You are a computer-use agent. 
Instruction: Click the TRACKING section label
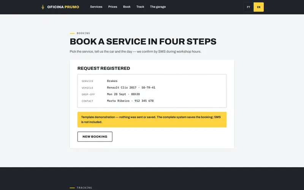point(84,188)
